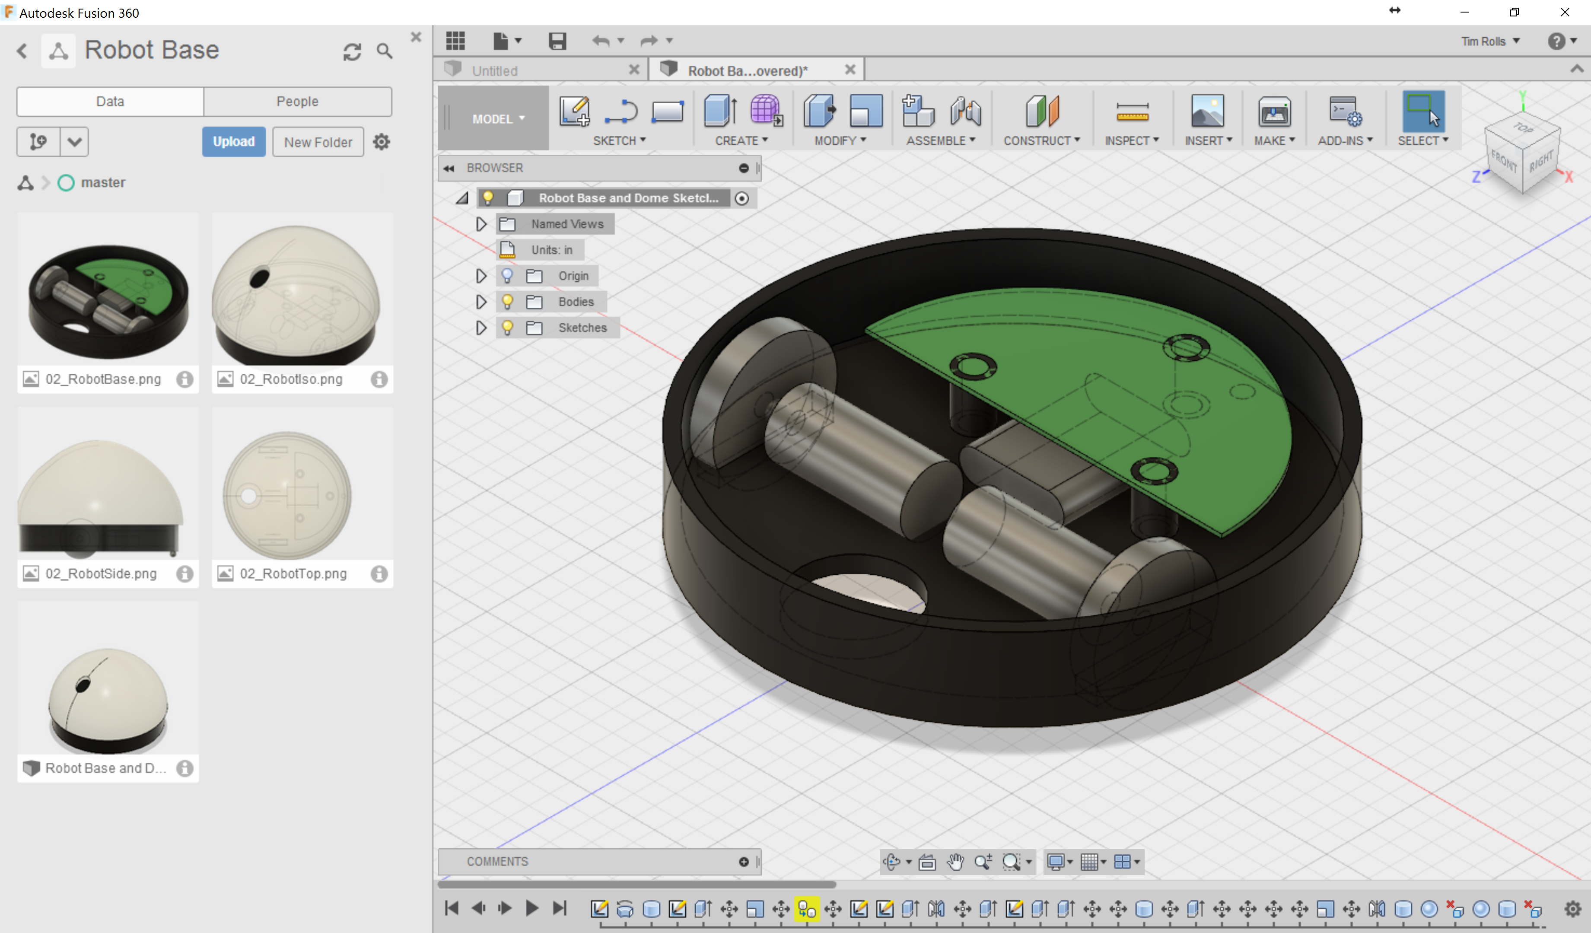Expand the Bodies folder
Image resolution: width=1591 pixels, height=933 pixels.
(x=481, y=302)
